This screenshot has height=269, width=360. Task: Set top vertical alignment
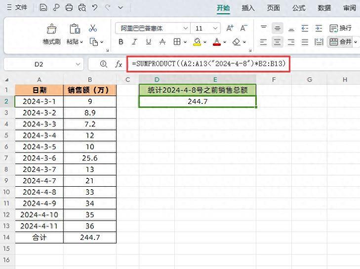click(x=264, y=28)
